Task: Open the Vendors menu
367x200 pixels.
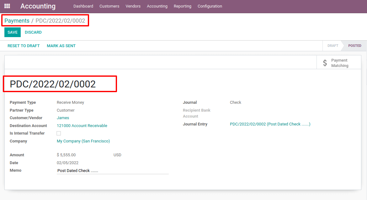Action: tap(133, 6)
